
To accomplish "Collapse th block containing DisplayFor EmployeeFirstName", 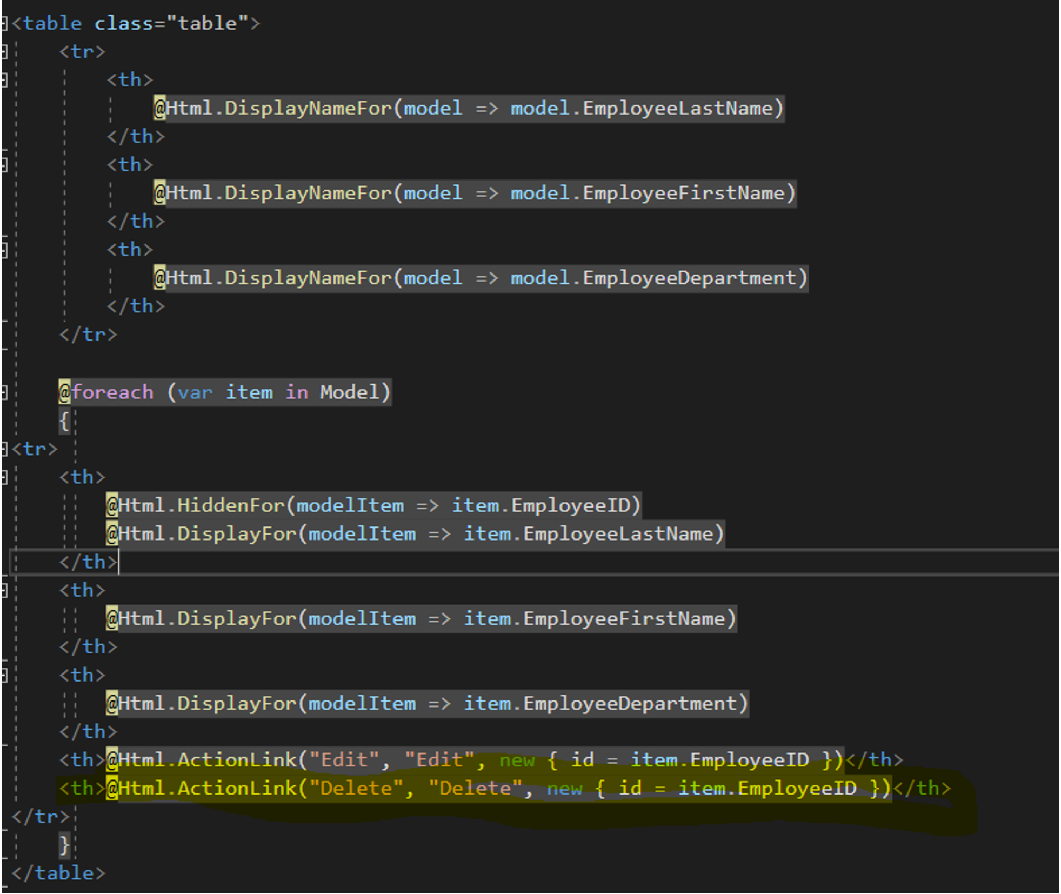I will click(x=4, y=590).
